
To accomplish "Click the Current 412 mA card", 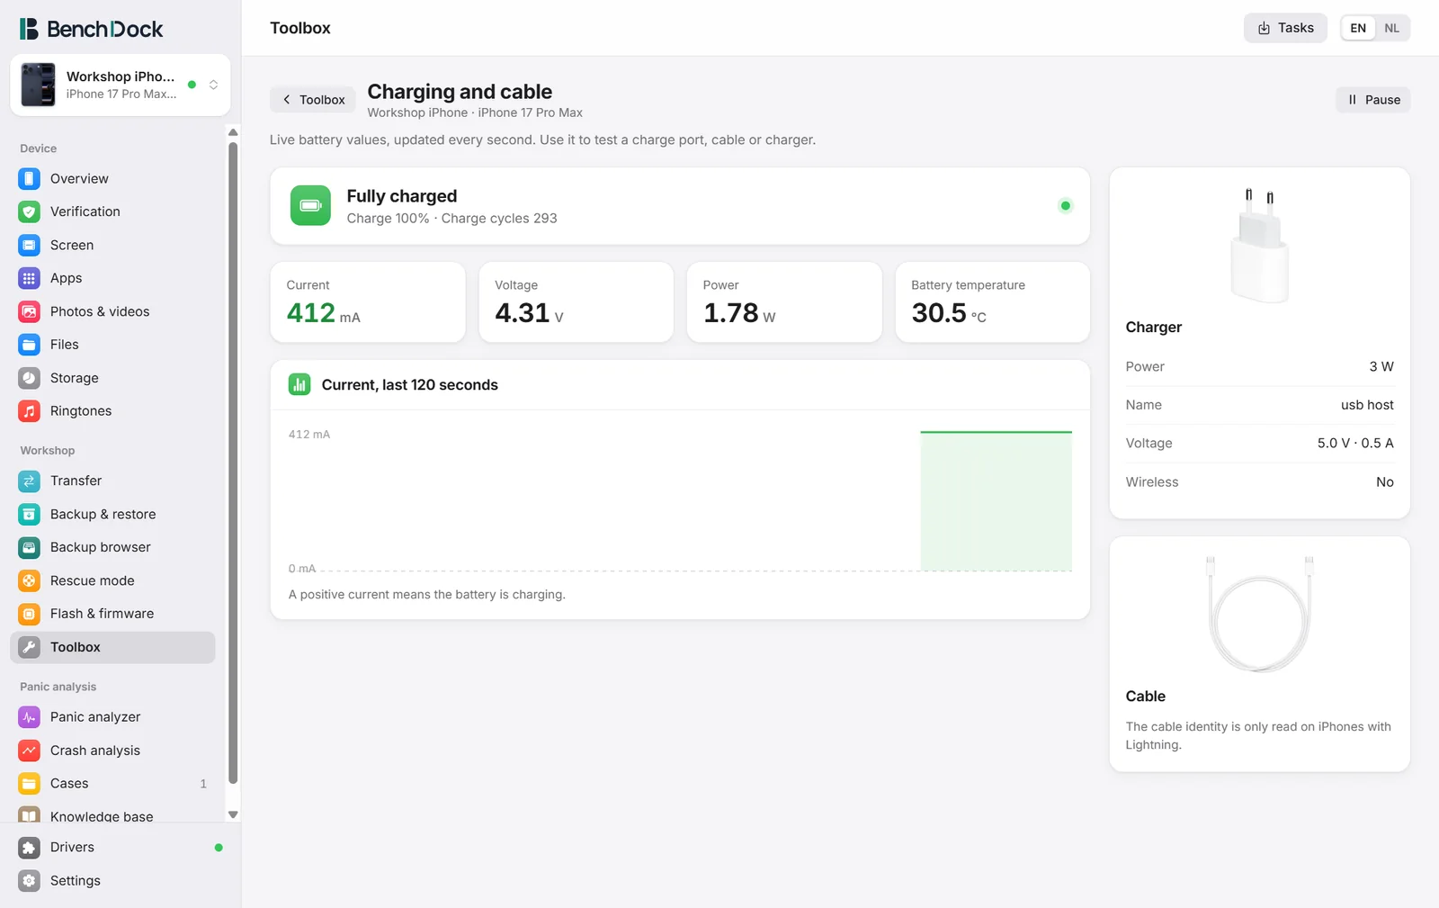I will click(x=368, y=302).
